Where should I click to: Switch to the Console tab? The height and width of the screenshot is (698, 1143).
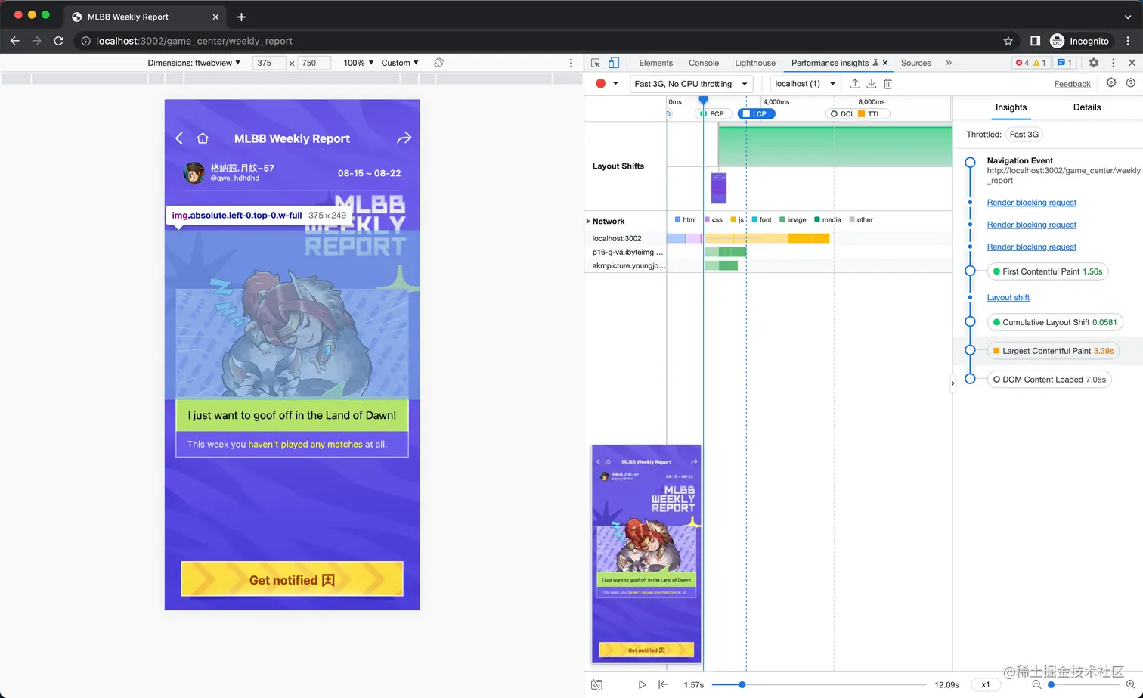click(704, 63)
